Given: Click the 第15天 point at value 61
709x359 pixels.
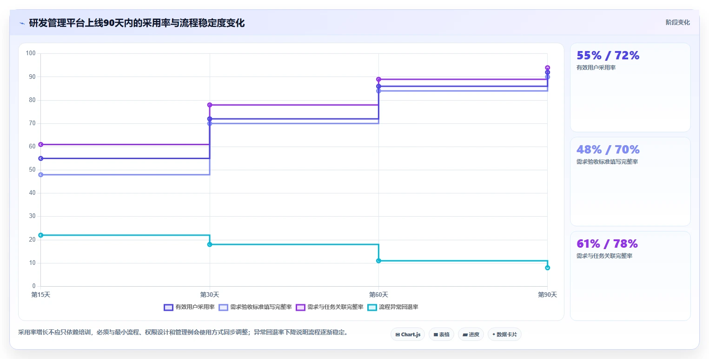Looking at the screenshot, I should click(41, 144).
